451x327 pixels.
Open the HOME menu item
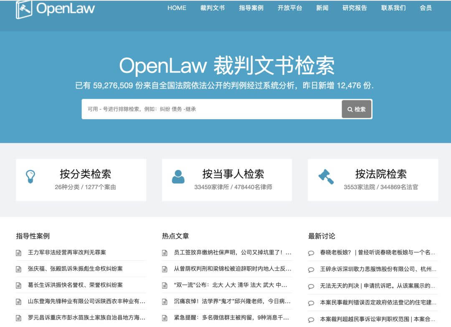[x=177, y=7]
